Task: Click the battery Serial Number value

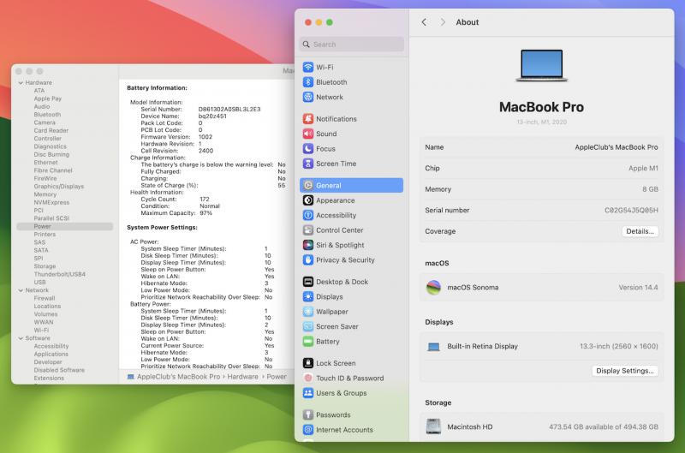Action: pos(229,110)
